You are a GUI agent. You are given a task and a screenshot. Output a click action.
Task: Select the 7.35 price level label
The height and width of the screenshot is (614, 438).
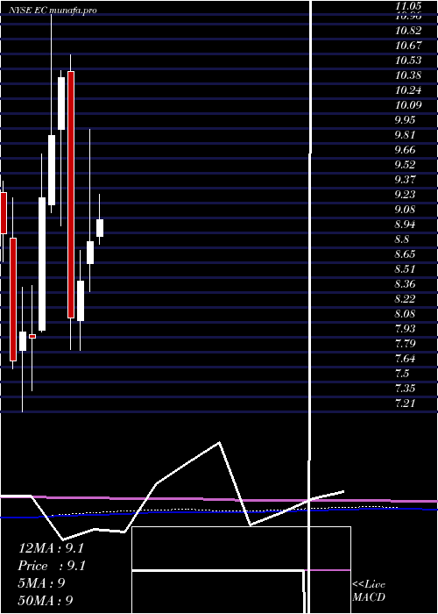pos(405,389)
